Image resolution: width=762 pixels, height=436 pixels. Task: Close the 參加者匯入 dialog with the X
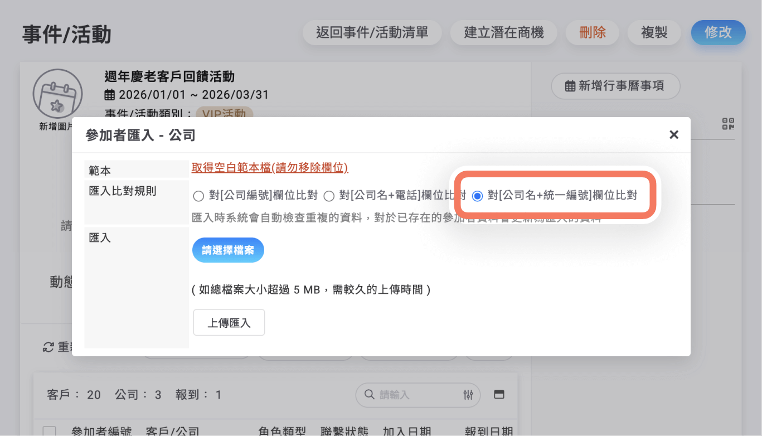coord(674,134)
